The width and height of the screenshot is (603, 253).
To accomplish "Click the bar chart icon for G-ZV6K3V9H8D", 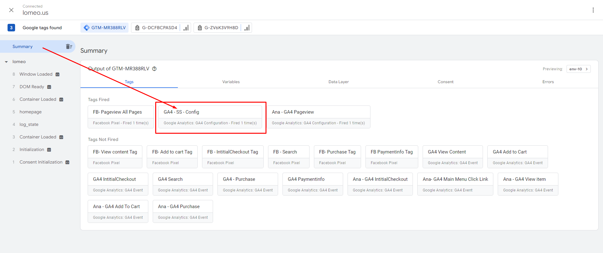I will [x=247, y=28].
